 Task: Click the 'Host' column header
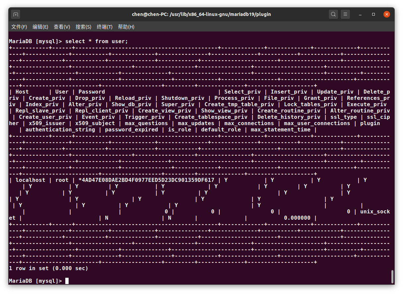tap(22, 92)
